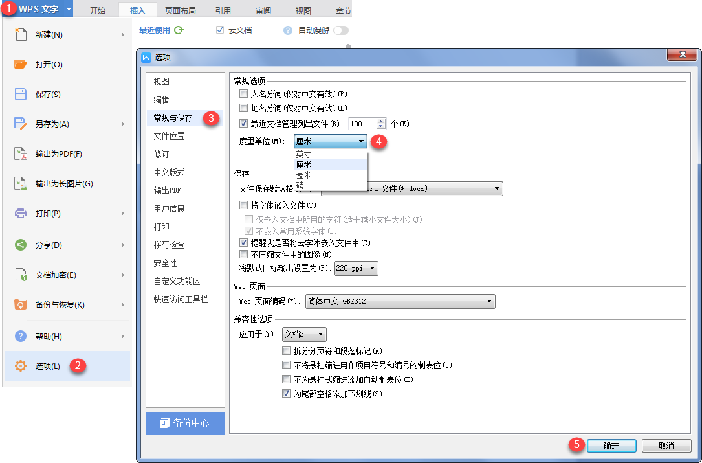Click the 确定 button

[611, 446]
